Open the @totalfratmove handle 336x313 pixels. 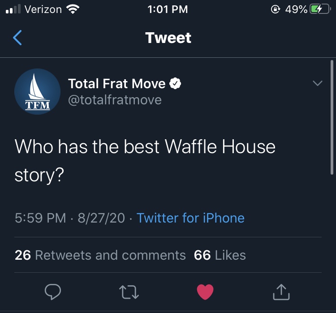[115, 100]
